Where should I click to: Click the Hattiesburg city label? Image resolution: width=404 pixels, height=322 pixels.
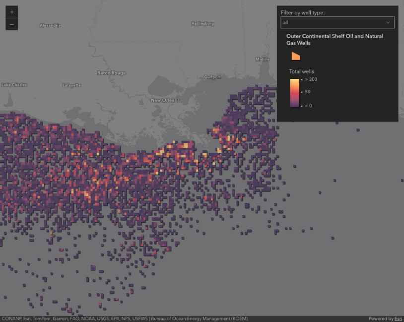pos(202,23)
